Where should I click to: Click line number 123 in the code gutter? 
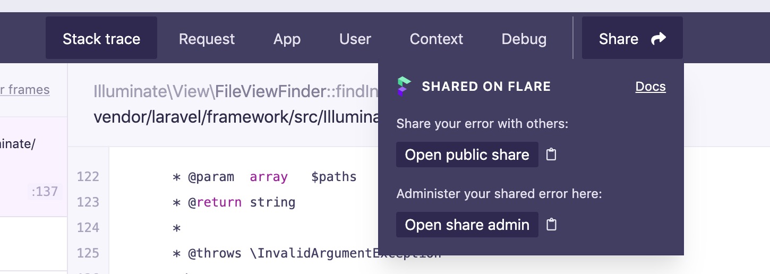pos(88,202)
